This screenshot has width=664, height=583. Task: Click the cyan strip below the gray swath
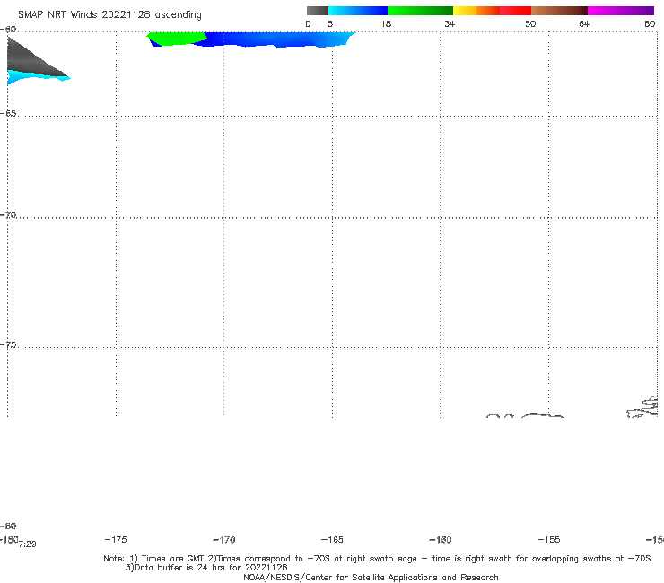tap(34, 77)
